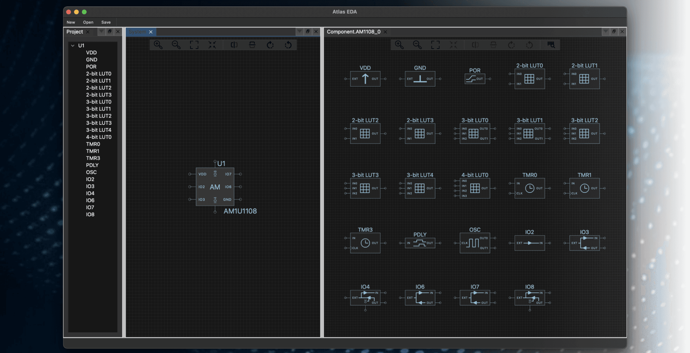The width and height of the screenshot is (690, 353).
Task: Click the float panel icon on Project panel
Action: [110, 32]
